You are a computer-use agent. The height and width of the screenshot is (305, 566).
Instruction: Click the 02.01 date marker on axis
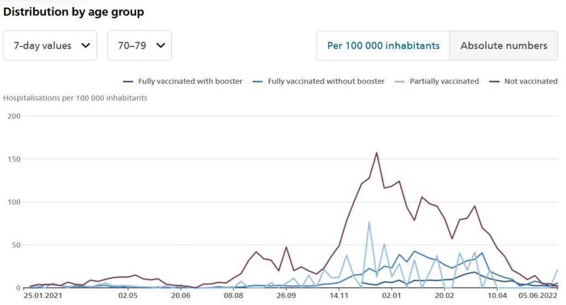[x=391, y=296]
